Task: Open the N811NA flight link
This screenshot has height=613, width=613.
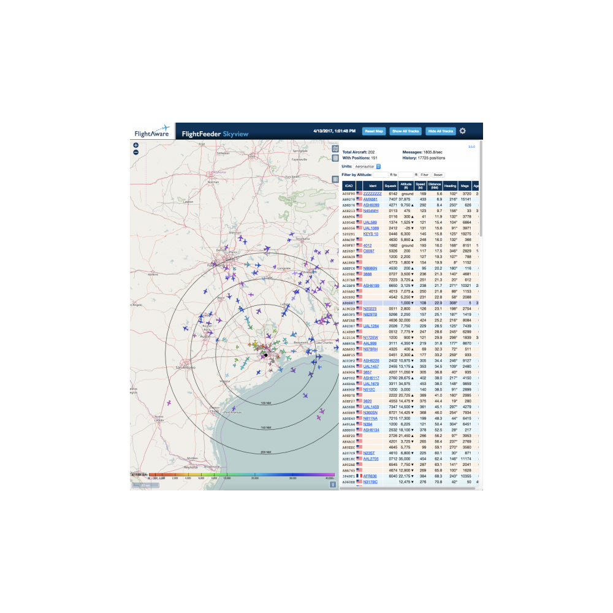Action: click(370, 418)
